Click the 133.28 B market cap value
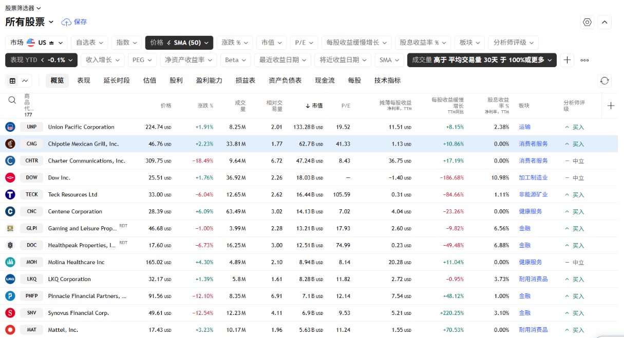 308,127
